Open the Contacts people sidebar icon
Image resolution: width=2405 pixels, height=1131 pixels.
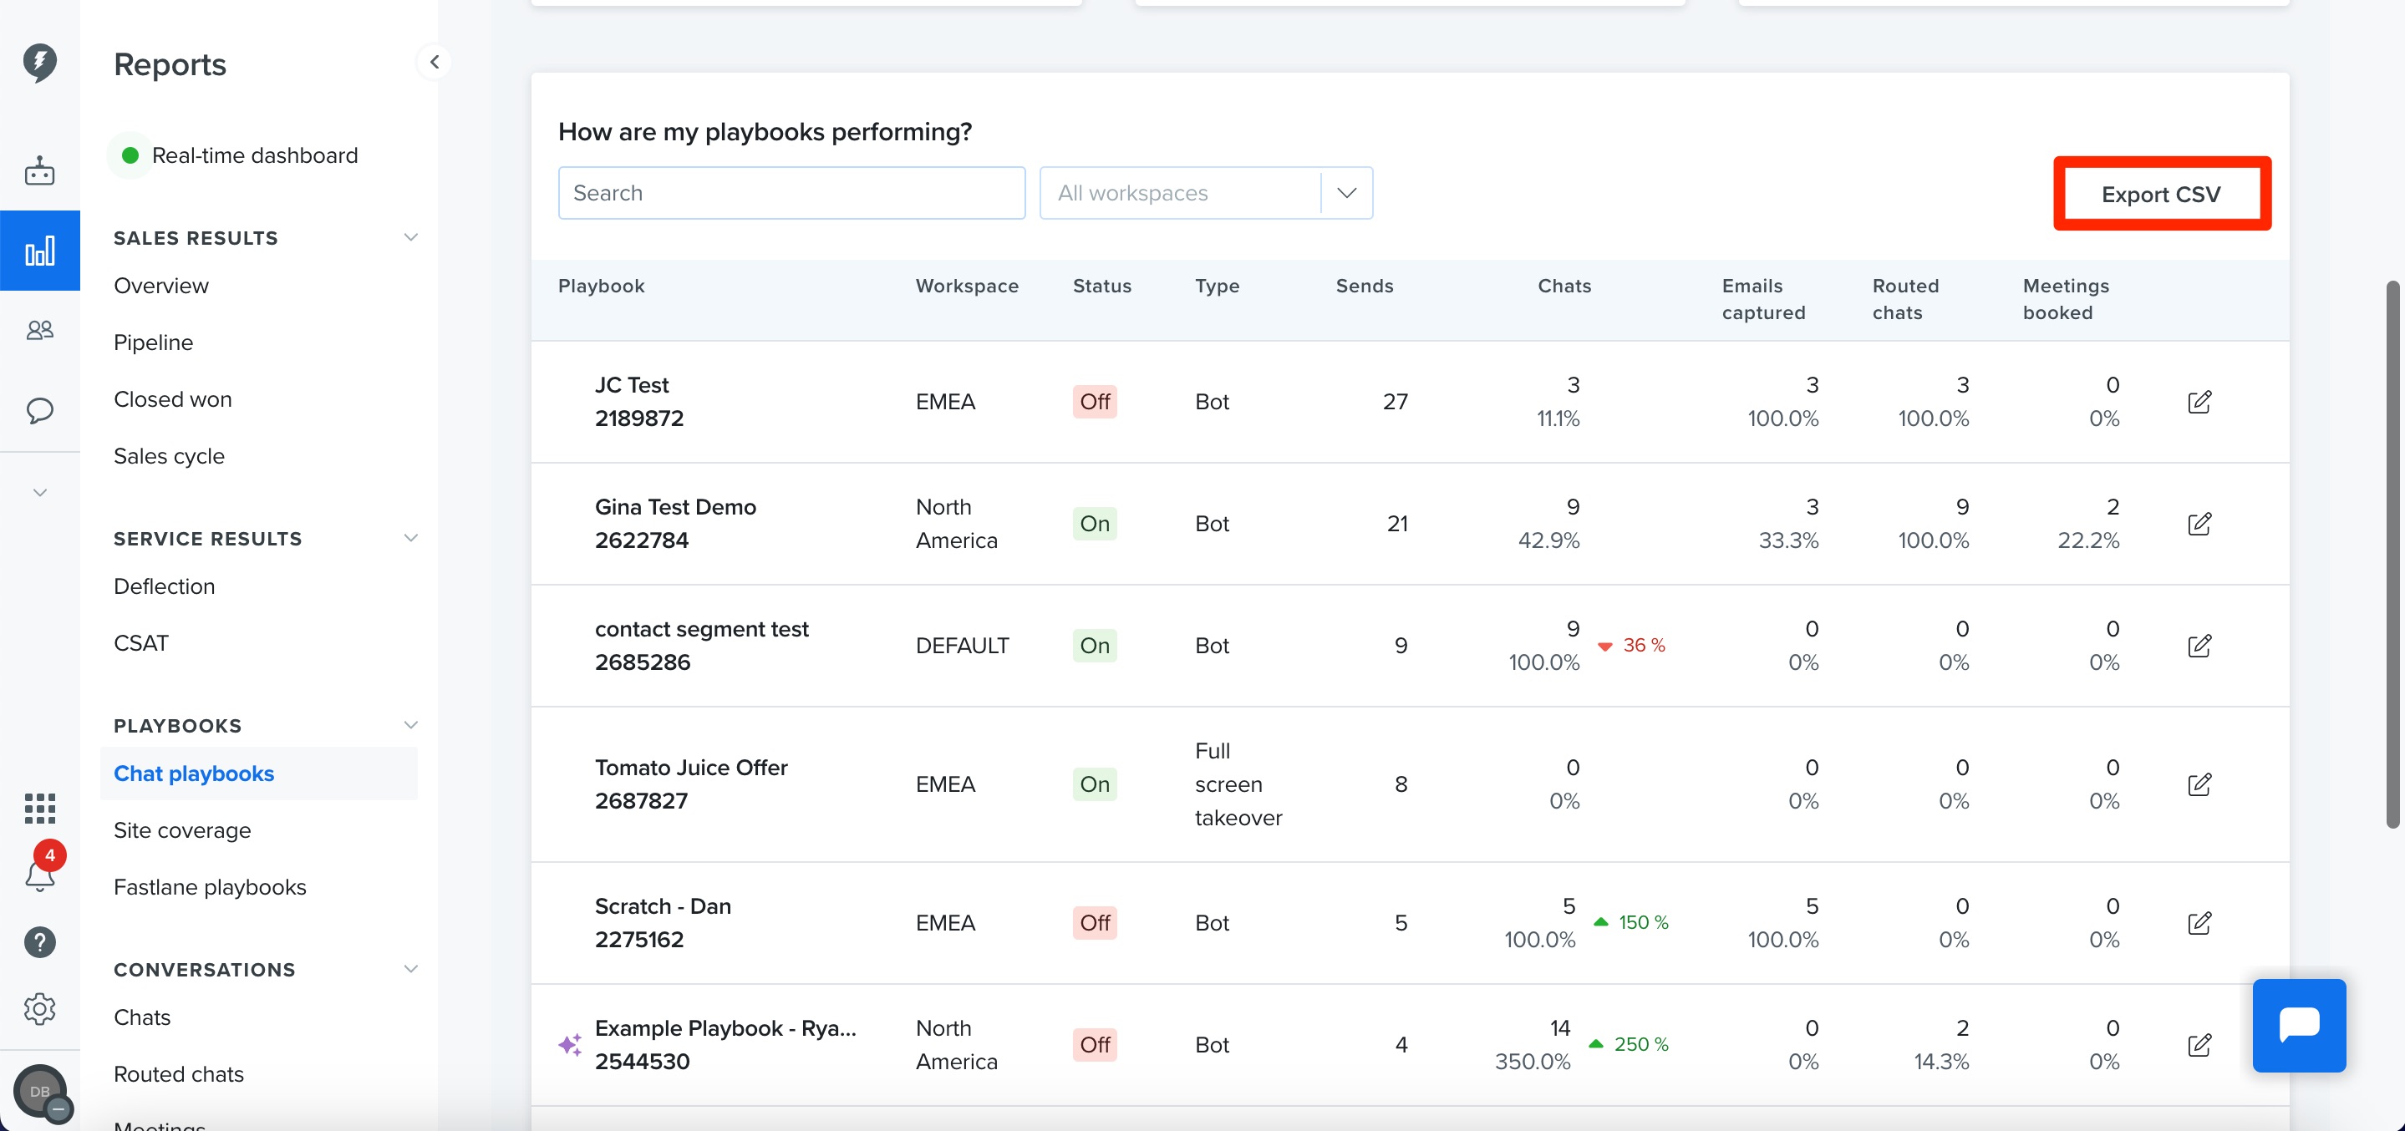(x=39, y=330)
